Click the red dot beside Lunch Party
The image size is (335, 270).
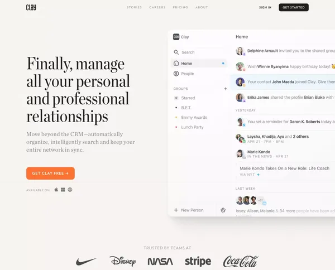176,127
